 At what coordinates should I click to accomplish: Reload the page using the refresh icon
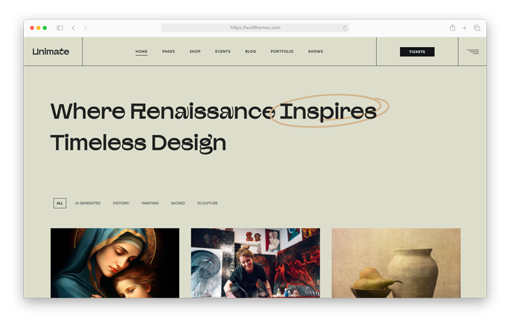pyautogui.click(x=345, y=28)
